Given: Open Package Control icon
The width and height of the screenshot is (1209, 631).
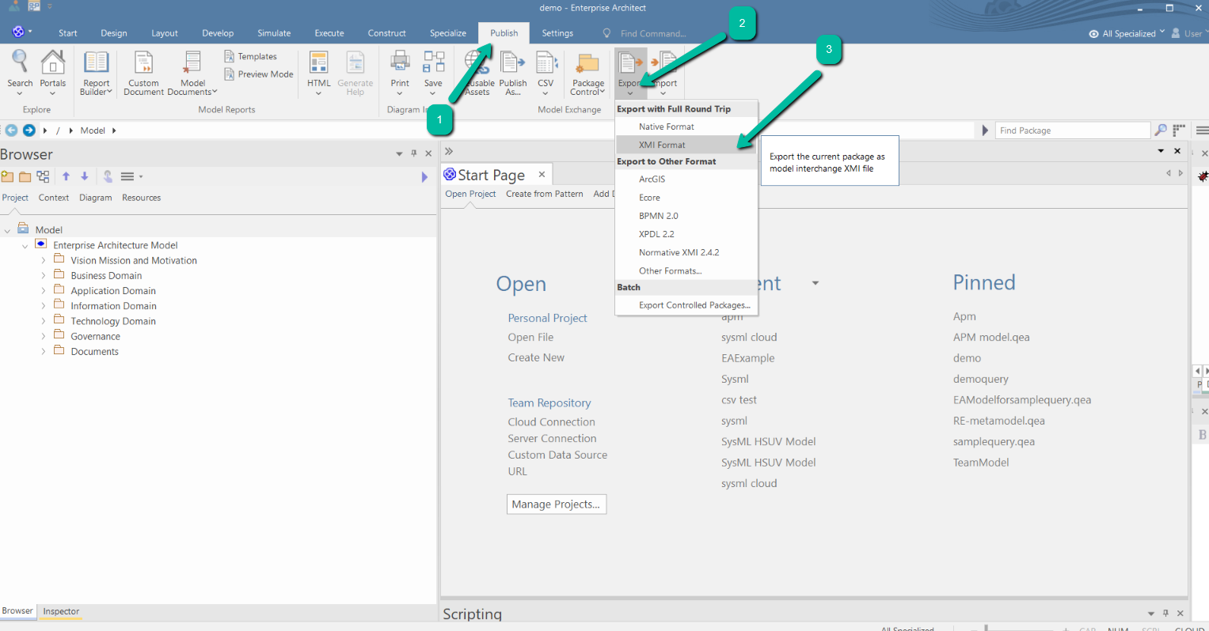Looking at the screenshot, I should 588,63.
